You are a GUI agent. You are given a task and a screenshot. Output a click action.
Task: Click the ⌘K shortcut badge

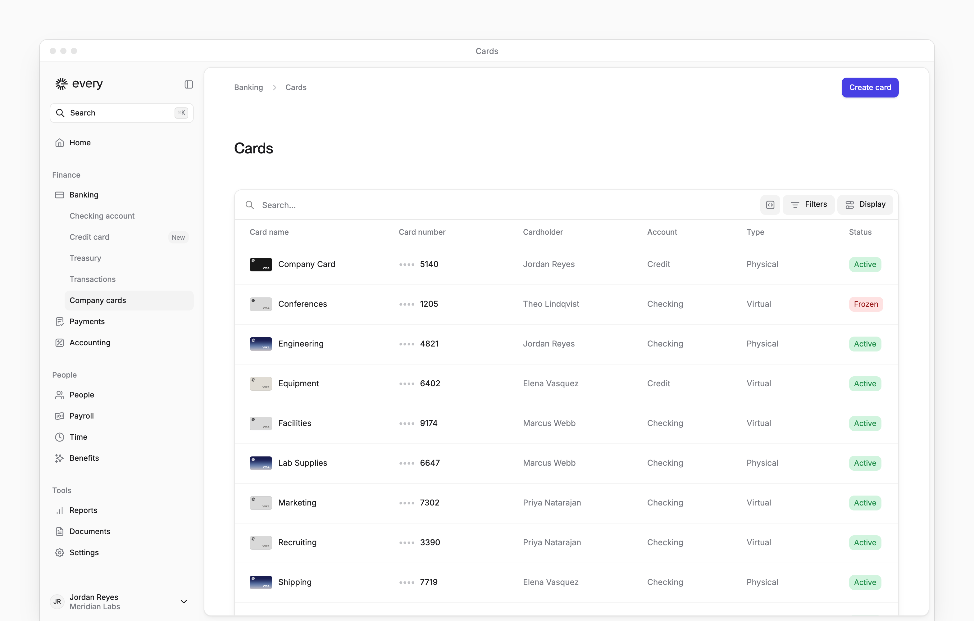[181, 113]
